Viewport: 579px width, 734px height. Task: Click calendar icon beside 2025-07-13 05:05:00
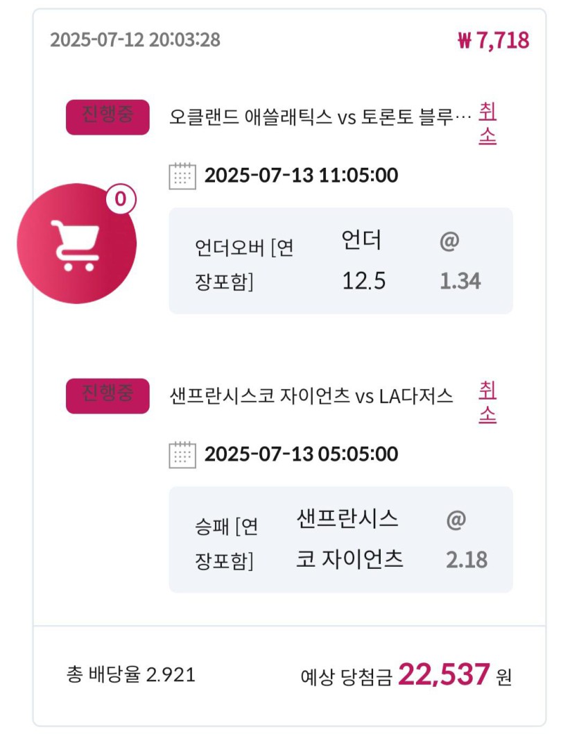click(182, 454)
